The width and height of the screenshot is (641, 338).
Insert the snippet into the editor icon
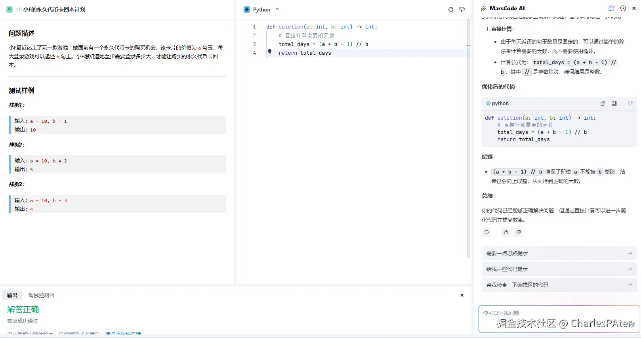614,103
